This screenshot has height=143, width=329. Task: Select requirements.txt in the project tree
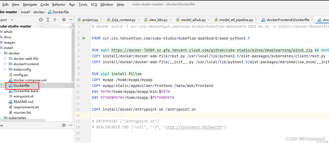point(26,107)
